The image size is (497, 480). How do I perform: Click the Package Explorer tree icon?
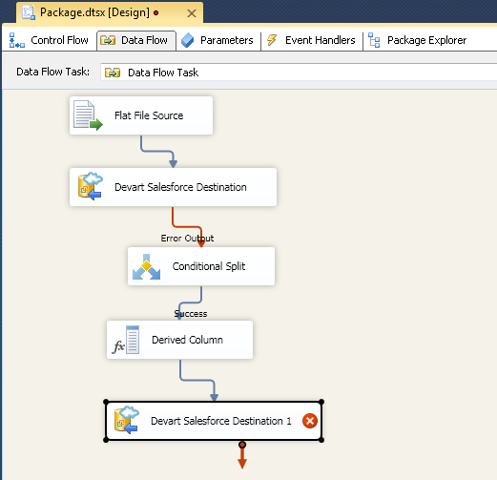click(x=374, y=40)
